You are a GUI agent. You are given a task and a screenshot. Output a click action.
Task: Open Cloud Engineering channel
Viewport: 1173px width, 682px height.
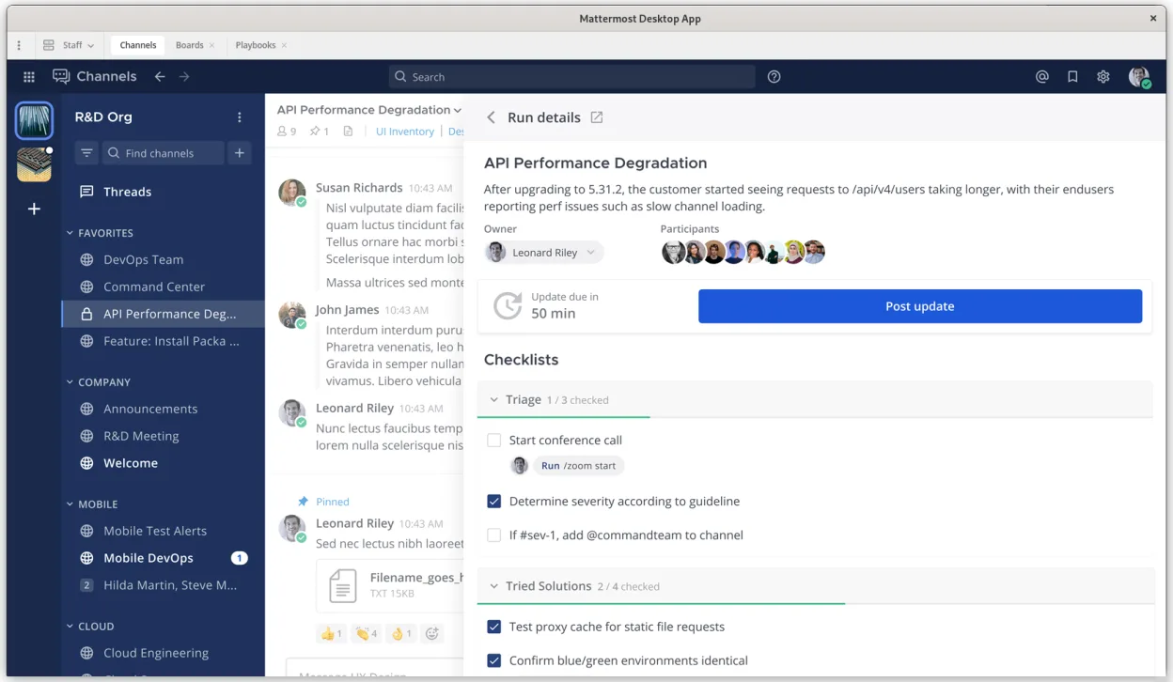click(x=164, y=653)
